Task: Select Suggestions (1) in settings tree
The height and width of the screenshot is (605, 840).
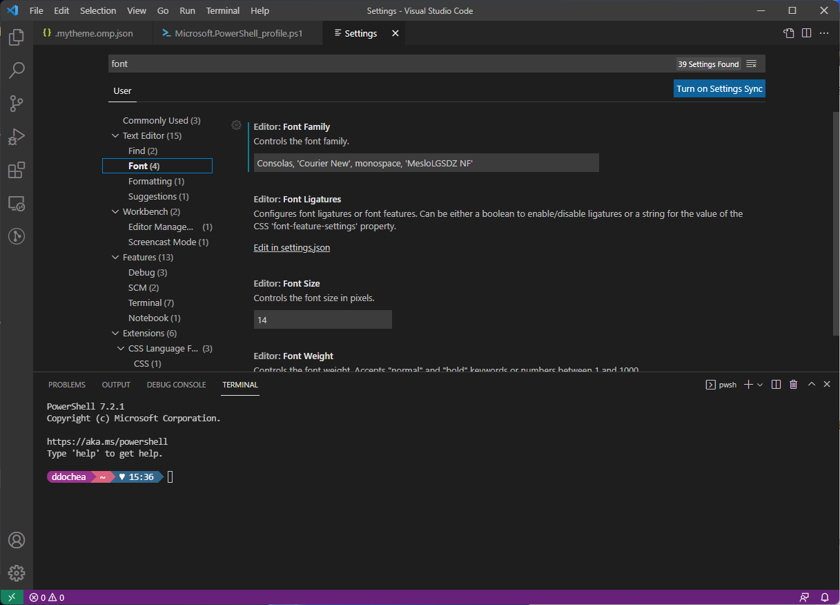Action: (158, 197)
